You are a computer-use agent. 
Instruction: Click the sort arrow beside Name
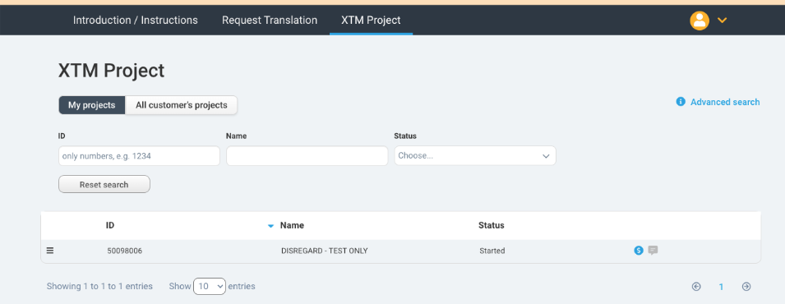270,227
